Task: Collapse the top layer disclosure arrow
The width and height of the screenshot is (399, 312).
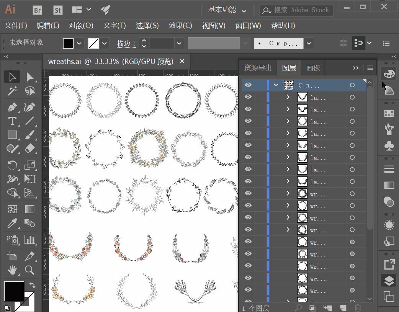Action: pos(276,85)
